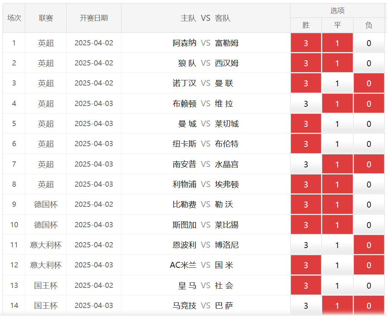
Task: Select win option 3 for 马竞技 VS 巴萨
Action: pos(306,306)
